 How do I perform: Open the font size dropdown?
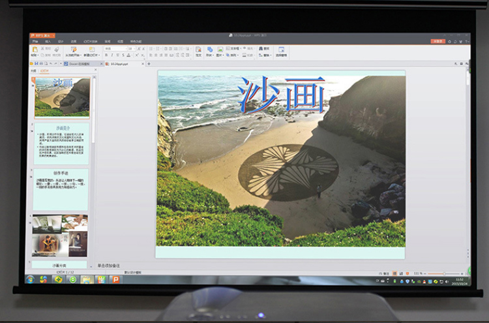tap(130, 48)
